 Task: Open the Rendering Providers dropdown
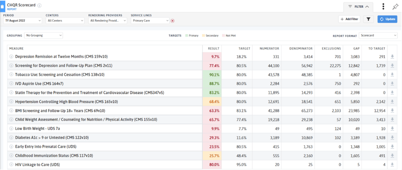[x=107, y=21]
